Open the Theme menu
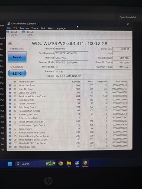This screenshot has height=189, width=142. click(x=35, y=28)
